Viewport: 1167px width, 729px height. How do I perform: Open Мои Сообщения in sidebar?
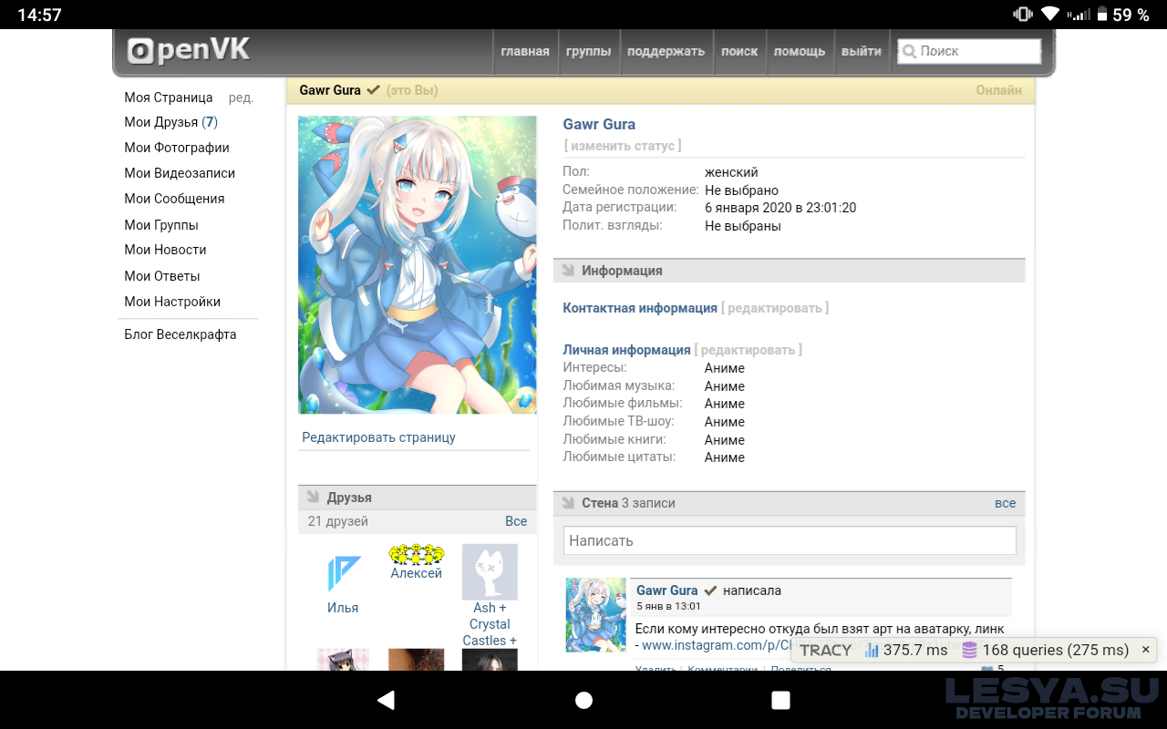[174, 199]
